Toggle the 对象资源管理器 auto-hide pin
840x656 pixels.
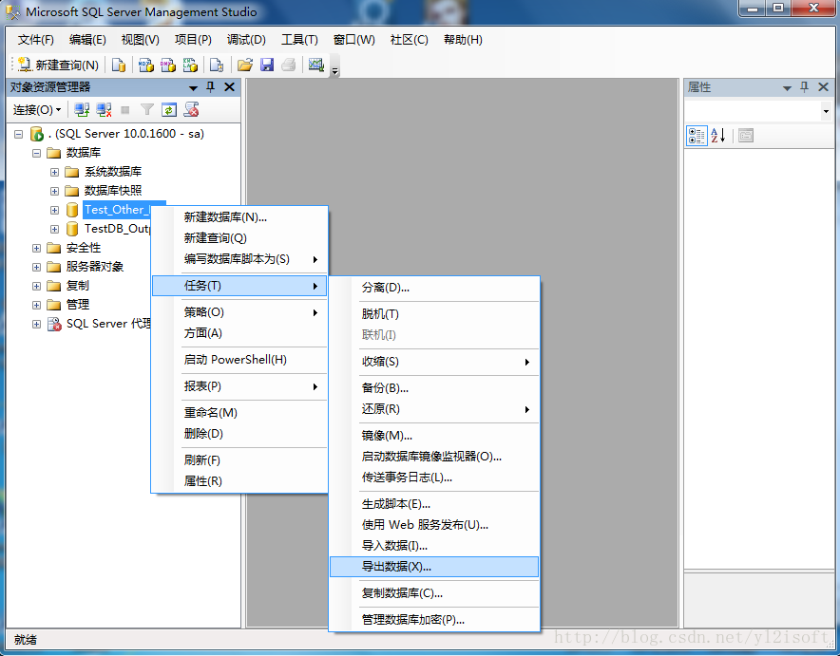[x=211, y=87]
